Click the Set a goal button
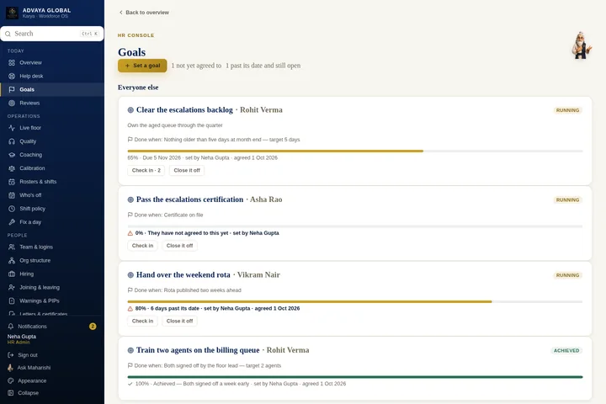 click(142, 66)
